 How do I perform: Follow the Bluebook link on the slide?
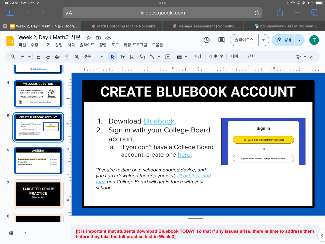point(159,121)
